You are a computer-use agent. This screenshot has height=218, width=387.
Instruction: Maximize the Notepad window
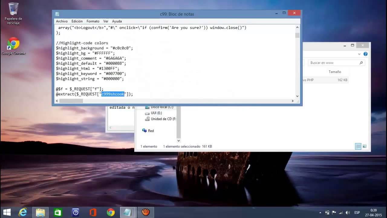[x=284, y=13]
